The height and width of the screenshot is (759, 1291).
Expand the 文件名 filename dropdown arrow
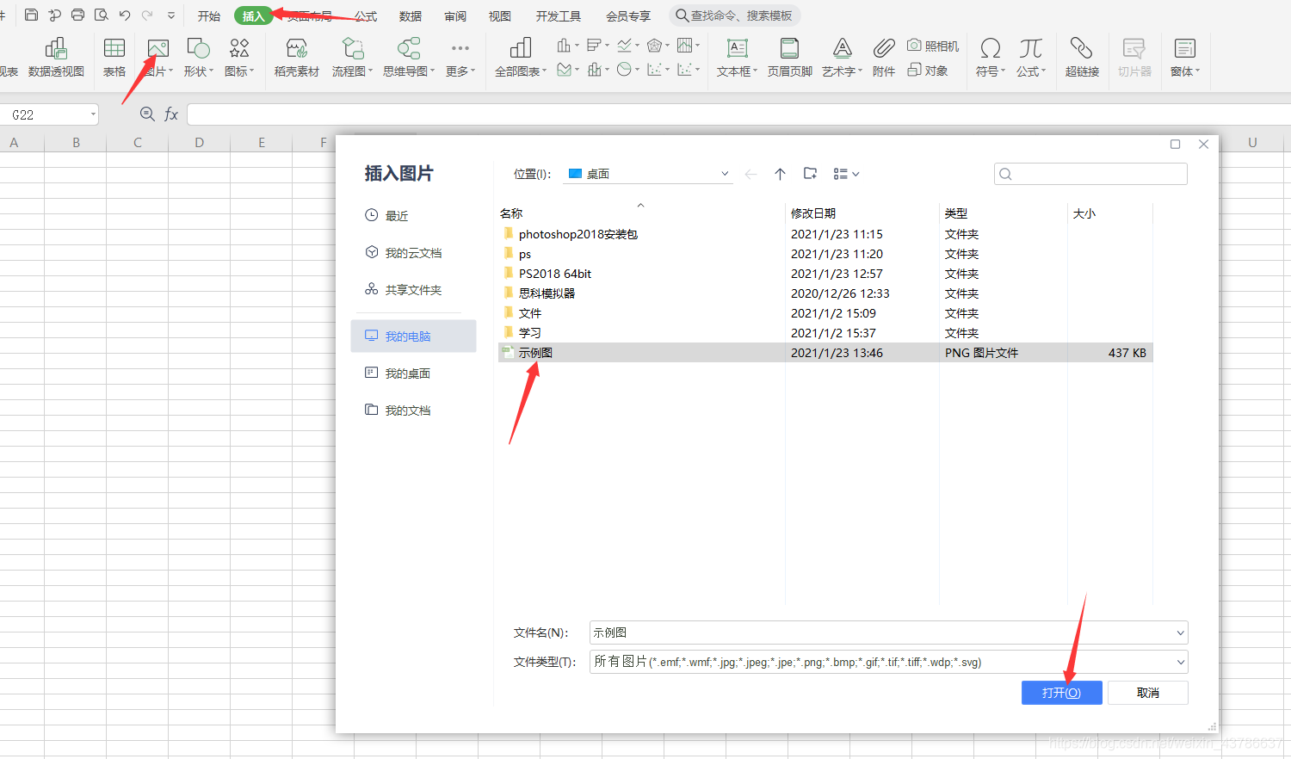[x=1180, y=632]
